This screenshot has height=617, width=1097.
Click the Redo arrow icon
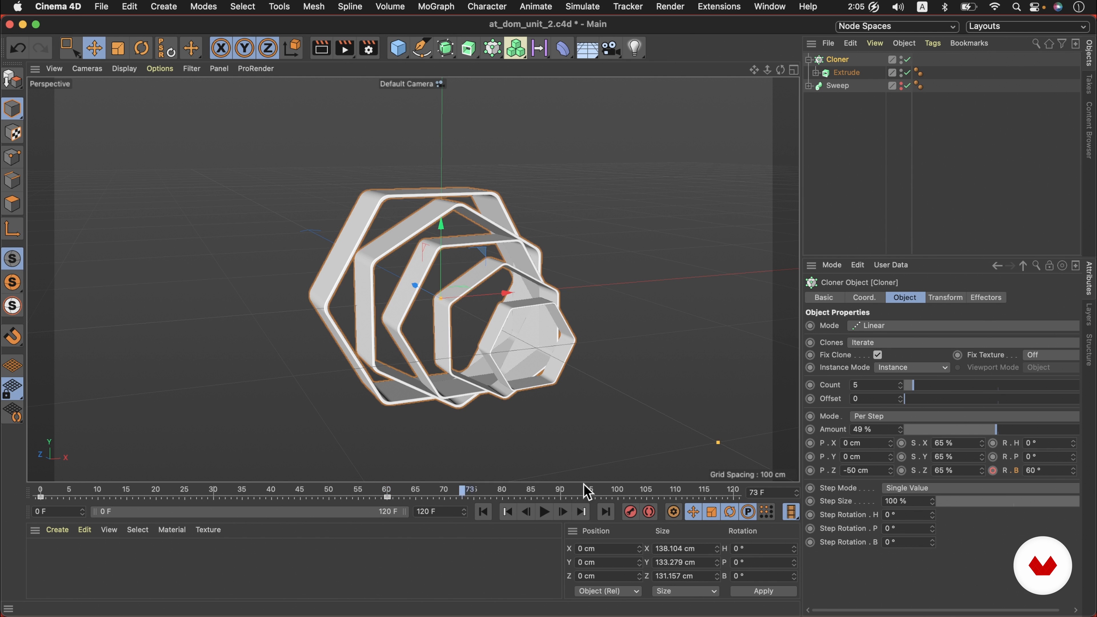tap(41, 48)
